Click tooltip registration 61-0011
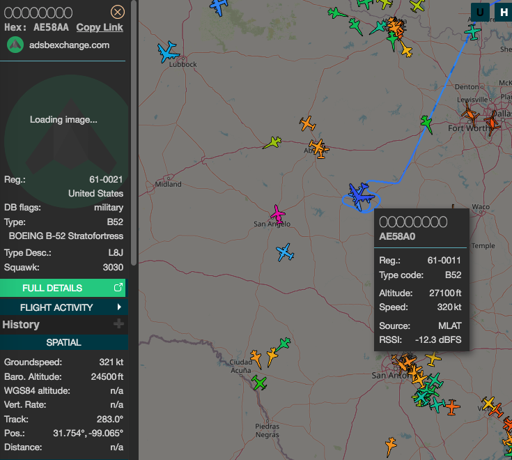The image size is (512, 460). click(x=444, y=261)
